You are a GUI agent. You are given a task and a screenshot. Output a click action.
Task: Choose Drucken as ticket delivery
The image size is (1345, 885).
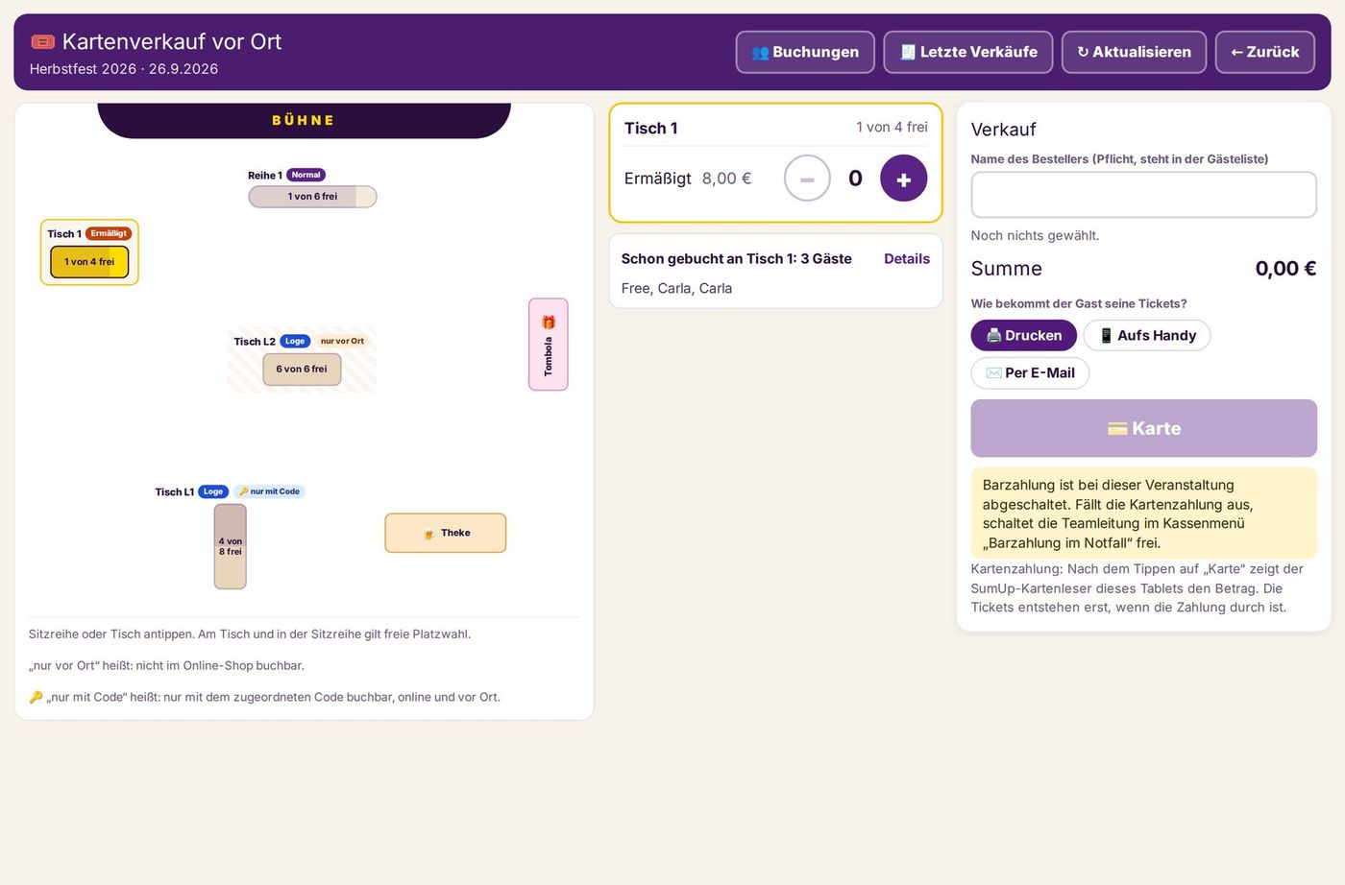1024,335
